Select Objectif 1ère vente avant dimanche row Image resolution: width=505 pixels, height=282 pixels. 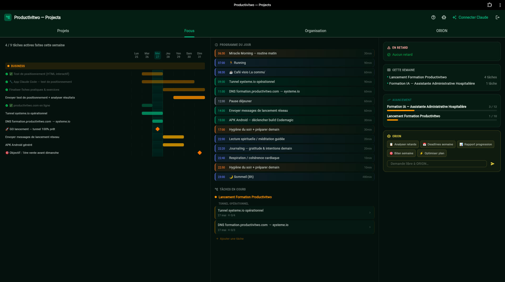click(x=105, y=153)
